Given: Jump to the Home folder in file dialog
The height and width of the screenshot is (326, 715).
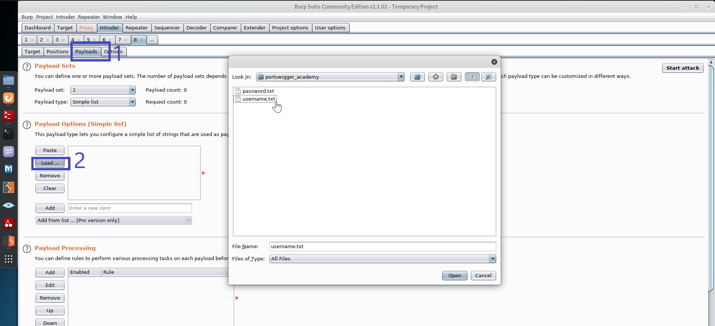Looking at the screenshot, I should pyautogui.click(x=436, y=77).
